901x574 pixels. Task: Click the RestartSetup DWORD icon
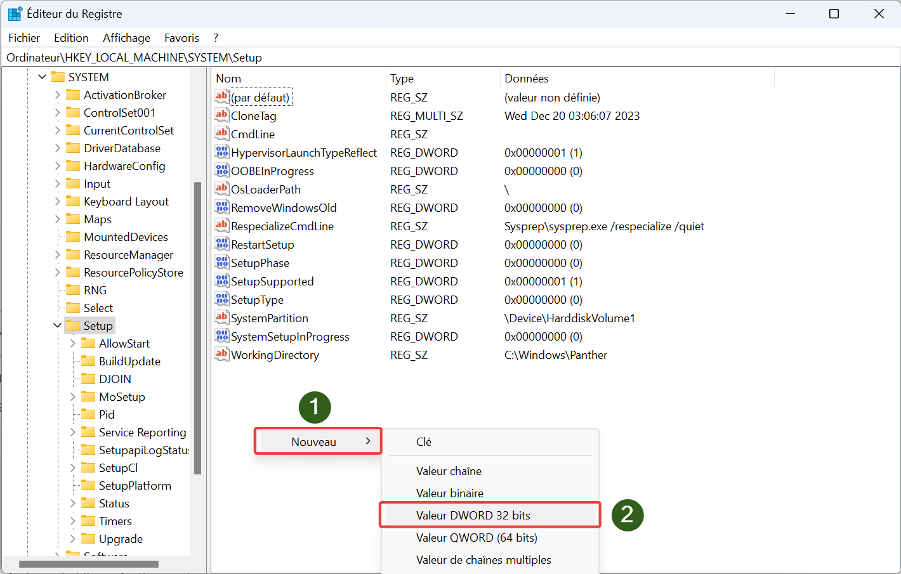tap(221, 244)
